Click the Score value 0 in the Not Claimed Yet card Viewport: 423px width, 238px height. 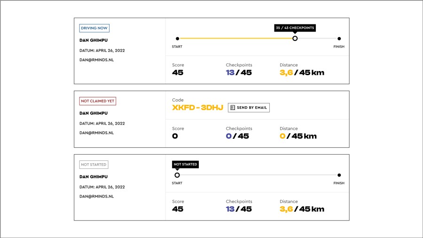(x=175, y=136)
